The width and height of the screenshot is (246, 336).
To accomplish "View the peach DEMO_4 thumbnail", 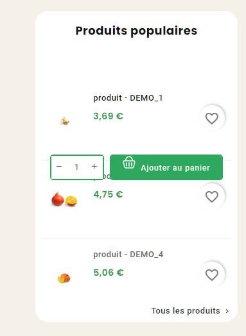I will [x=64, y=278].
